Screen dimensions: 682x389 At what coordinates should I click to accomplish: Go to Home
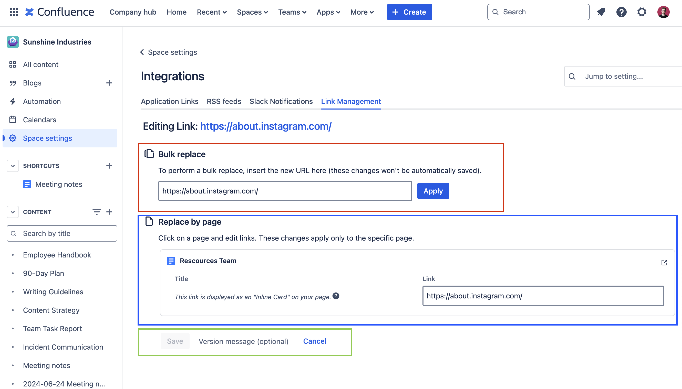click(177, 12)
